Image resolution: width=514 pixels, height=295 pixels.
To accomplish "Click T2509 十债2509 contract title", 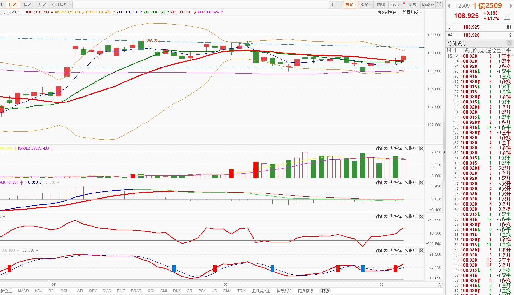I will (478, 6).
